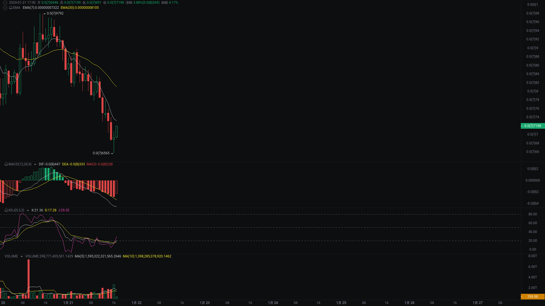The image size is (545, 306).
Task: Select the EMA(7) value label
Action: [41, 8]
